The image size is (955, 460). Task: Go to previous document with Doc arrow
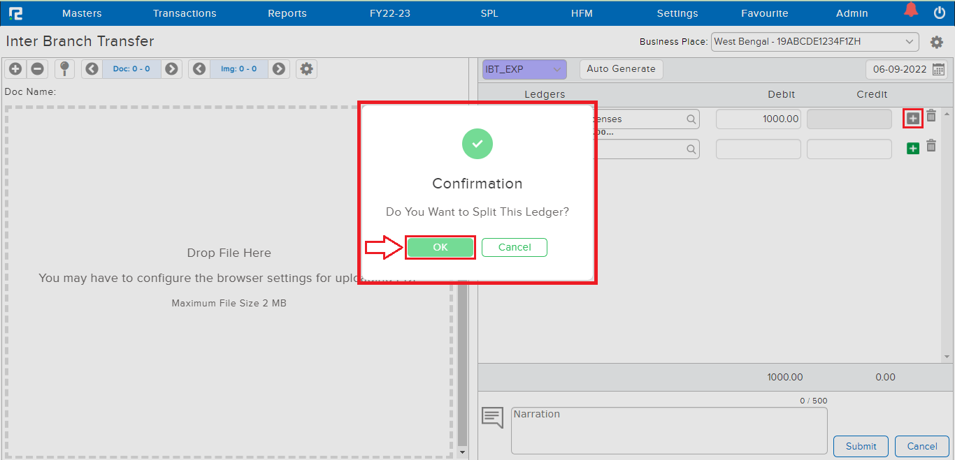(x=92, y=69)
